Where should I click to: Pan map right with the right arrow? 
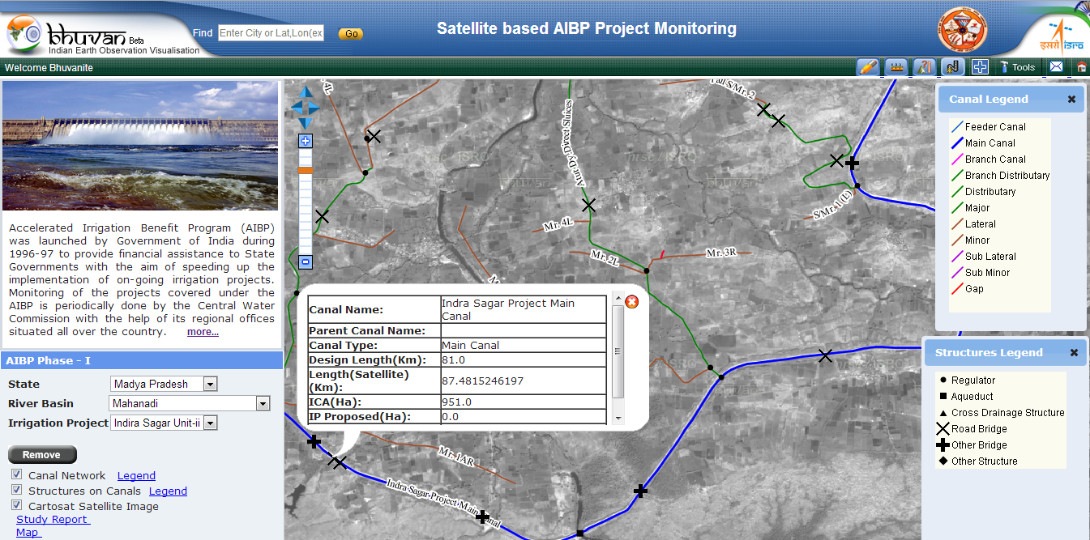(315, 107)
